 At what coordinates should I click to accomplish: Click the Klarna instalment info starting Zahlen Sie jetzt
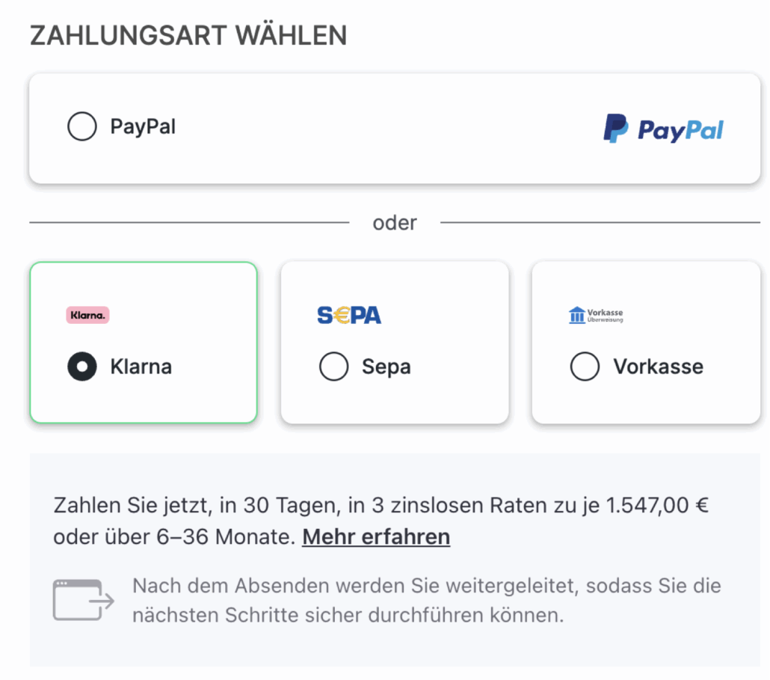point(381,506)
